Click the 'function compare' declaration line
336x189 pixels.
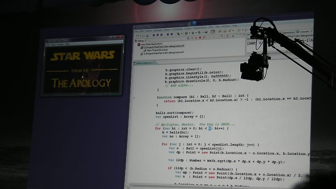pyautogui.click(x=203, y=97)
